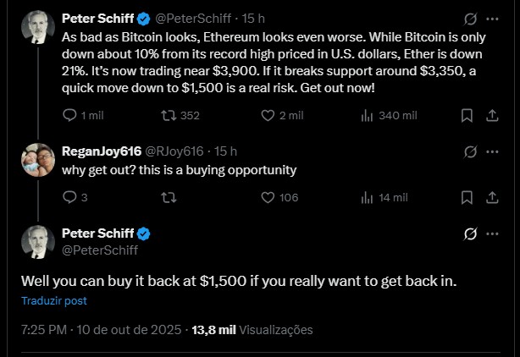Open Grok icon on top Ethereum tweet
This screenshot has height=357, width=520.
tap(471, 18)
